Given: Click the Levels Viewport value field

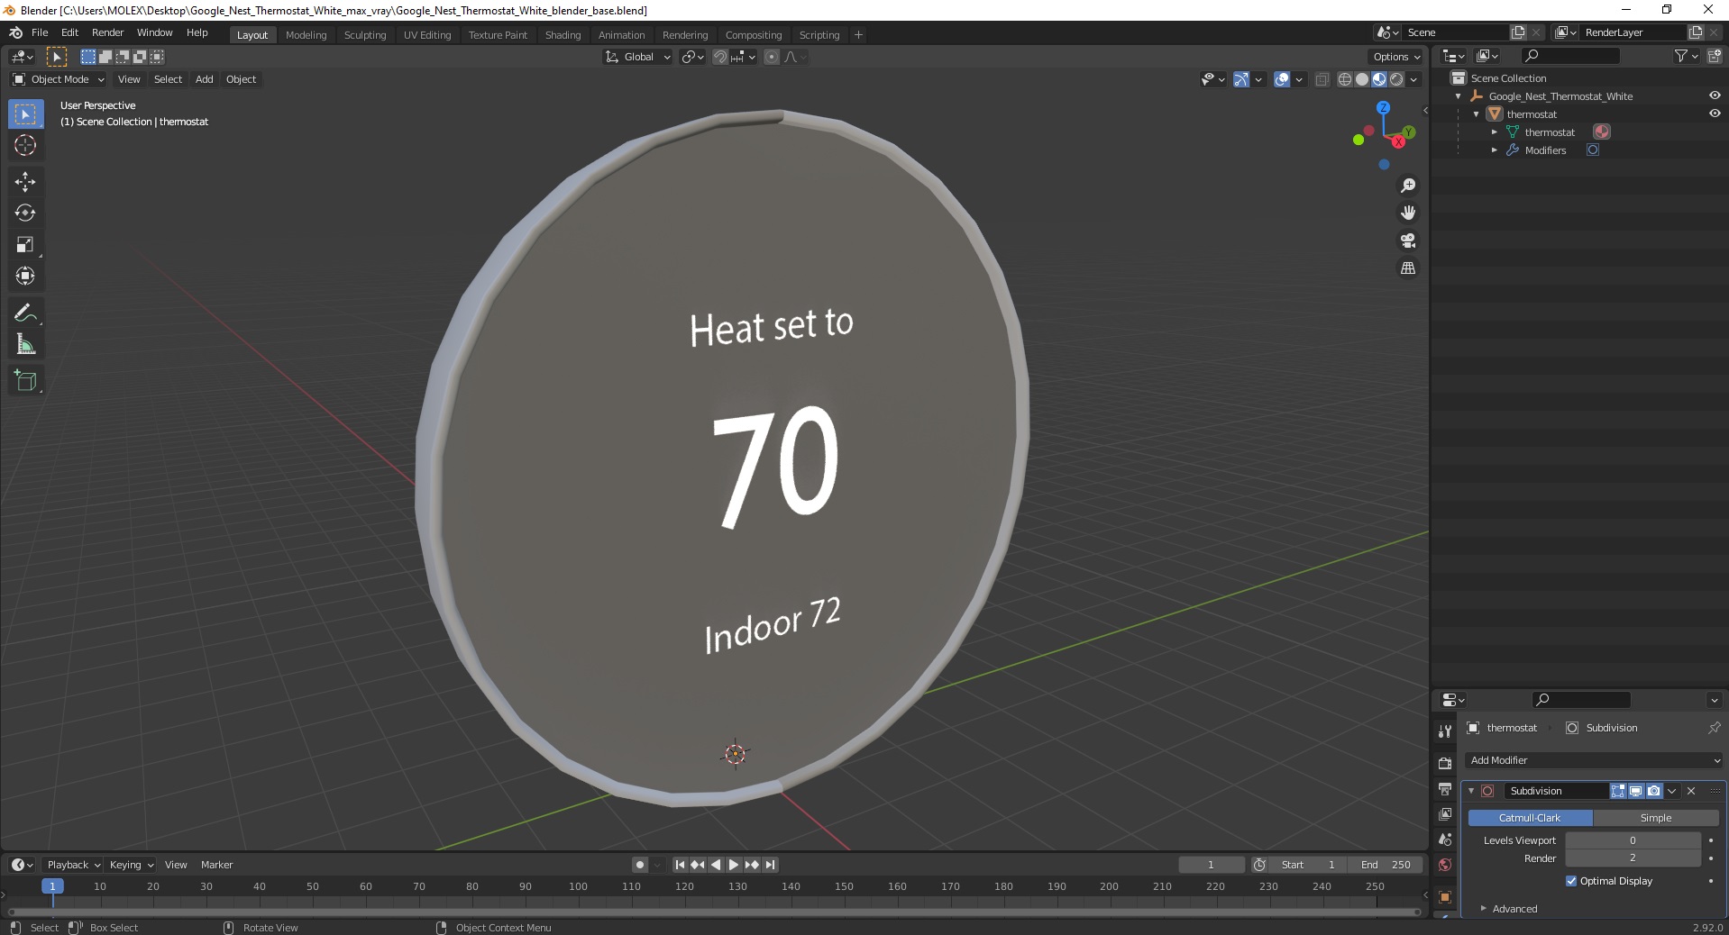Looking at the screenshot, I should 1633,840.
